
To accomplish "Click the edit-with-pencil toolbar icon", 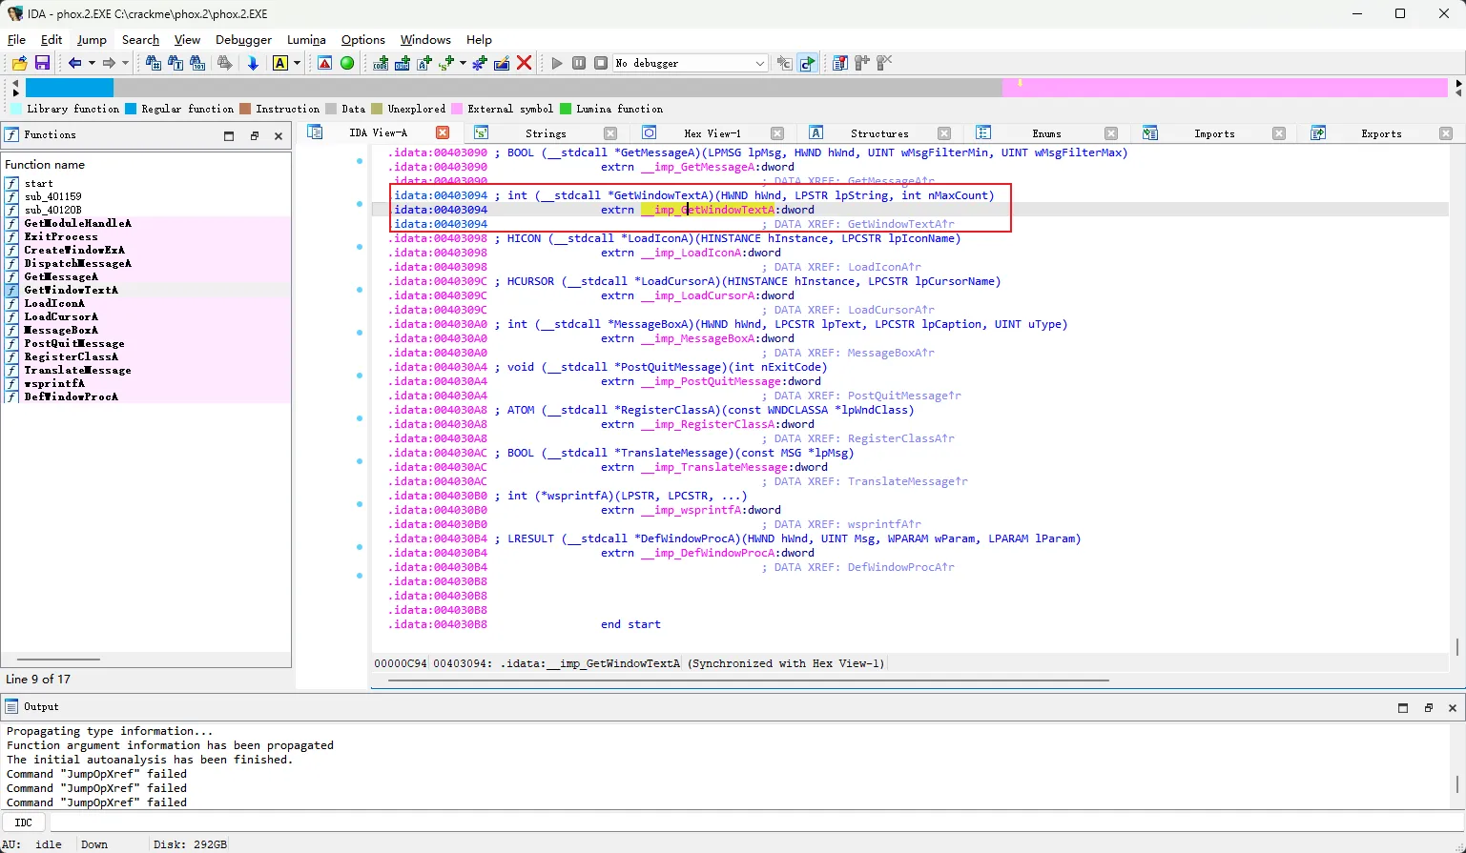I will [x=502, y=63].
